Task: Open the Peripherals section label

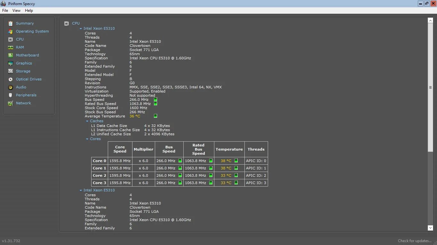Action: (x=26, y=95)
